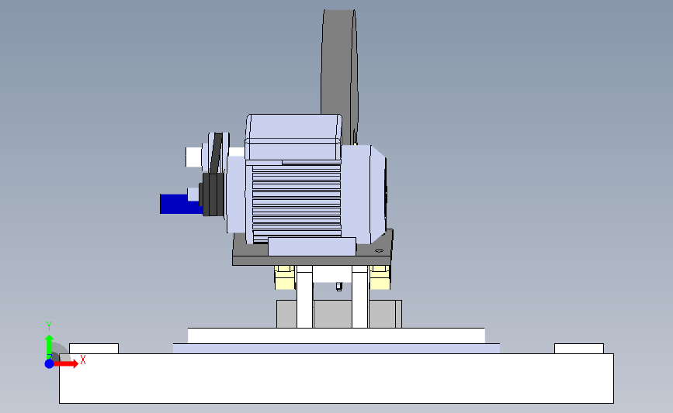Click the red X axis arrow
673x413 pixels.
66,363
